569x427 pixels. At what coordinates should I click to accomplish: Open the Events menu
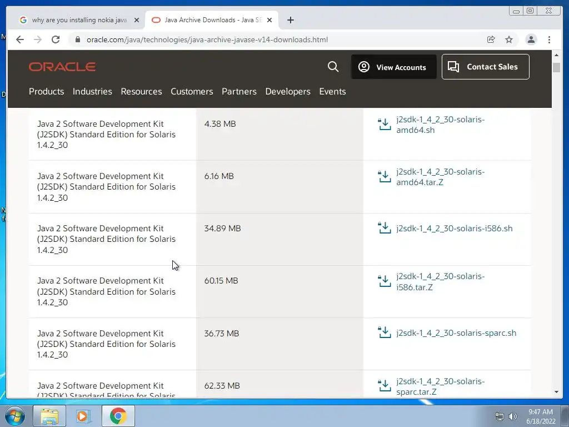point(332,92)
